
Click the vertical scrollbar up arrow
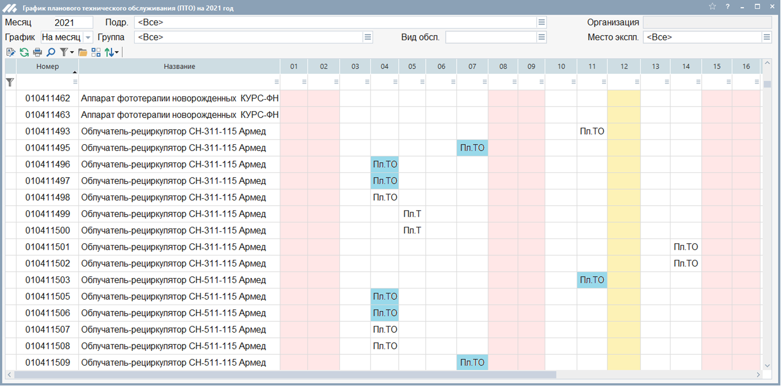pyautogui.click(x=767, y=63)
